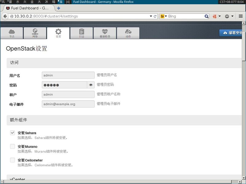Select the Settings (设置) tab

coord(58,33)
